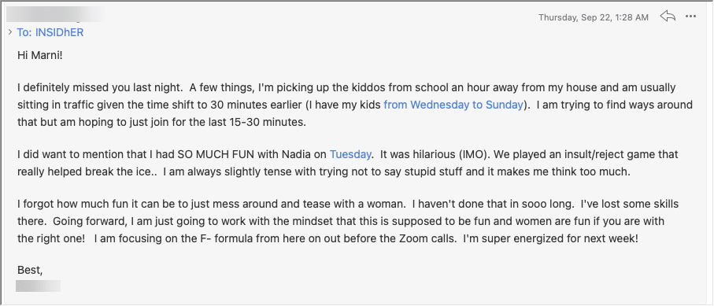Click the 'from Wednesday to Sunday' date link
The height and width of the screenshot is (306, 714).
pos(453,105)
